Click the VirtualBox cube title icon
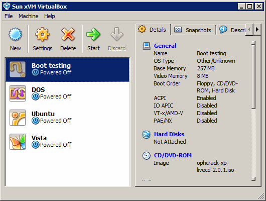This screenshot has width=266, height=201. point(7,7)
